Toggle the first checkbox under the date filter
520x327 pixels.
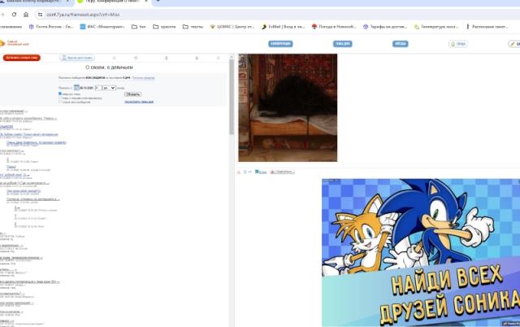click(60, 94)
